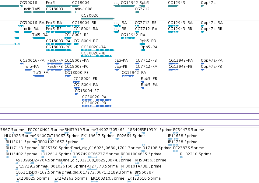Click the RH13011.5prime EST label
Screen dimensions: 259x183
point(21,142)
